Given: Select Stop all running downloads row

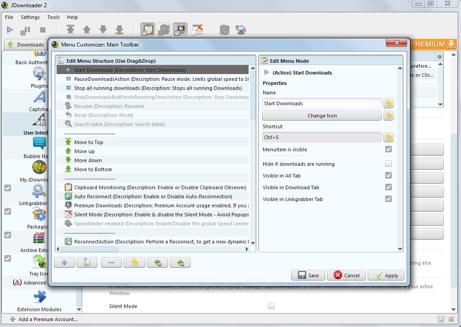Looking at the screenshot, I should click(x=153, y=88).
